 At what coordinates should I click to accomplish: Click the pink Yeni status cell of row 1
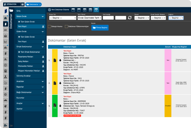click(168, 60)
